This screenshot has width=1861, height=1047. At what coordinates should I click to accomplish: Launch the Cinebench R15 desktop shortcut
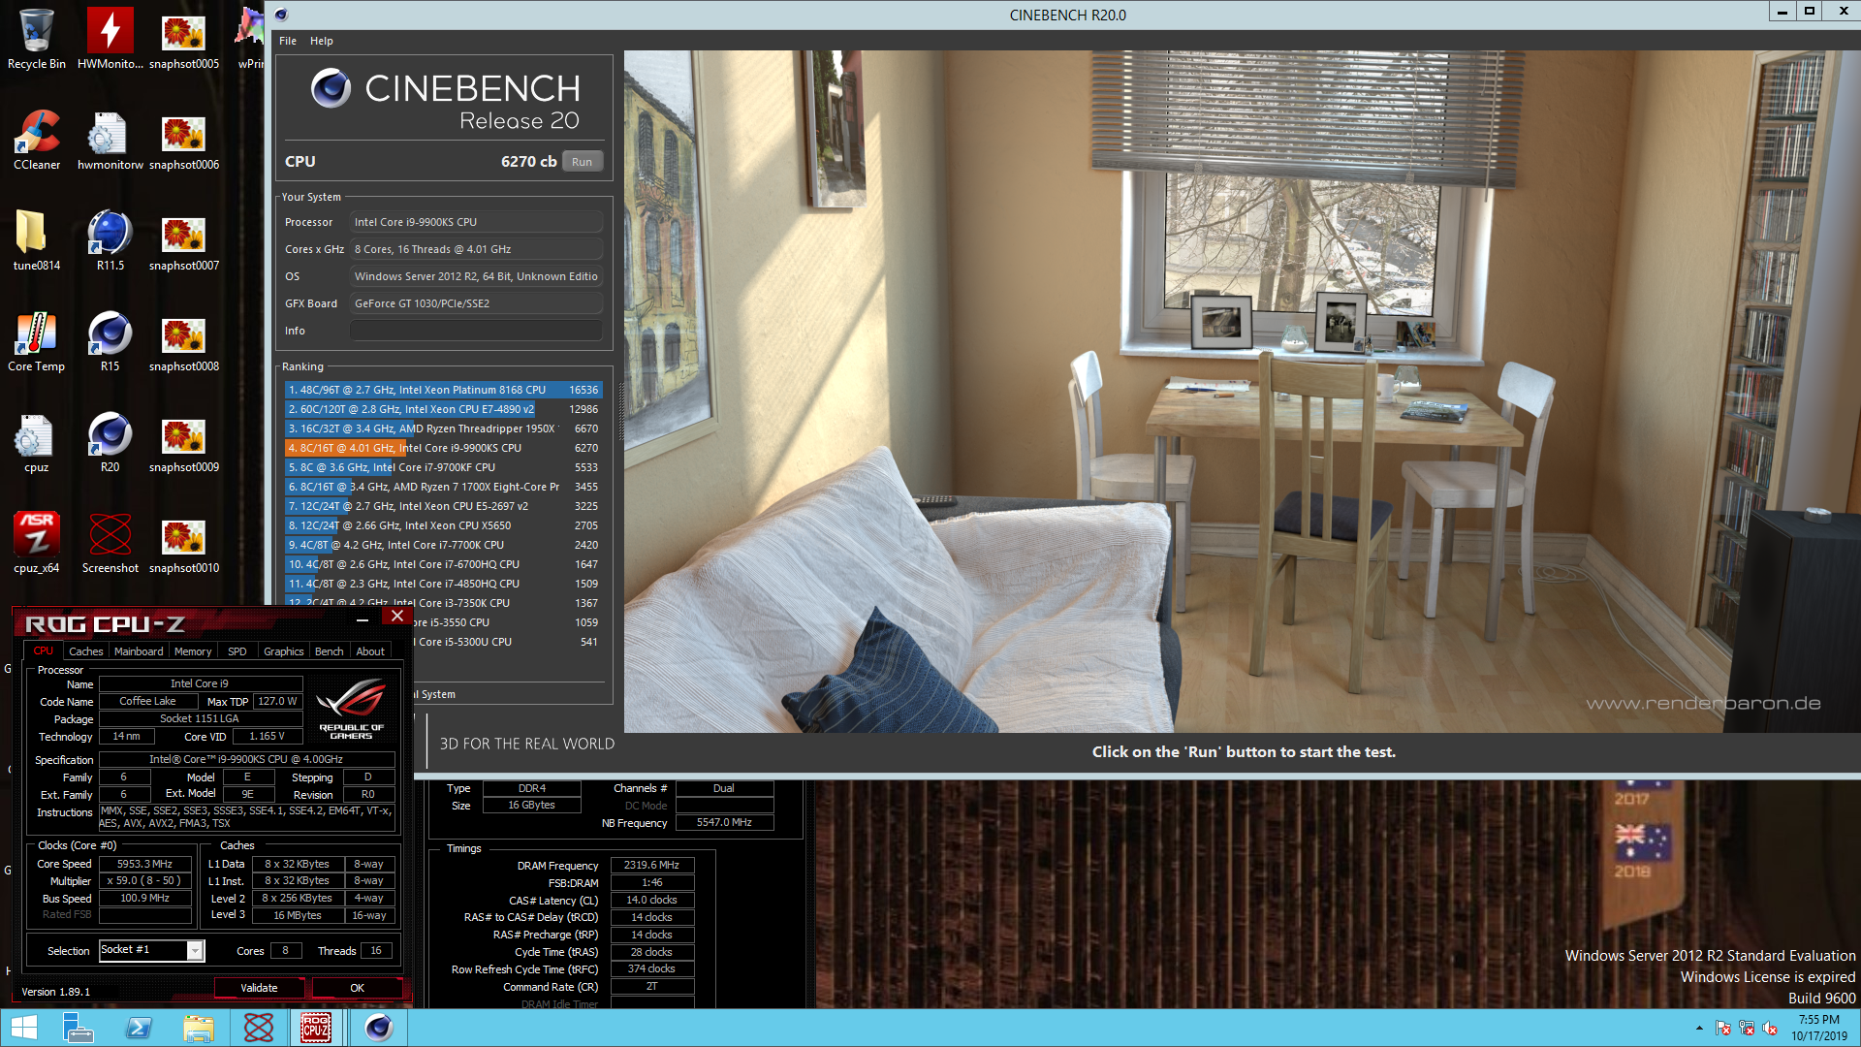point(110,341)
